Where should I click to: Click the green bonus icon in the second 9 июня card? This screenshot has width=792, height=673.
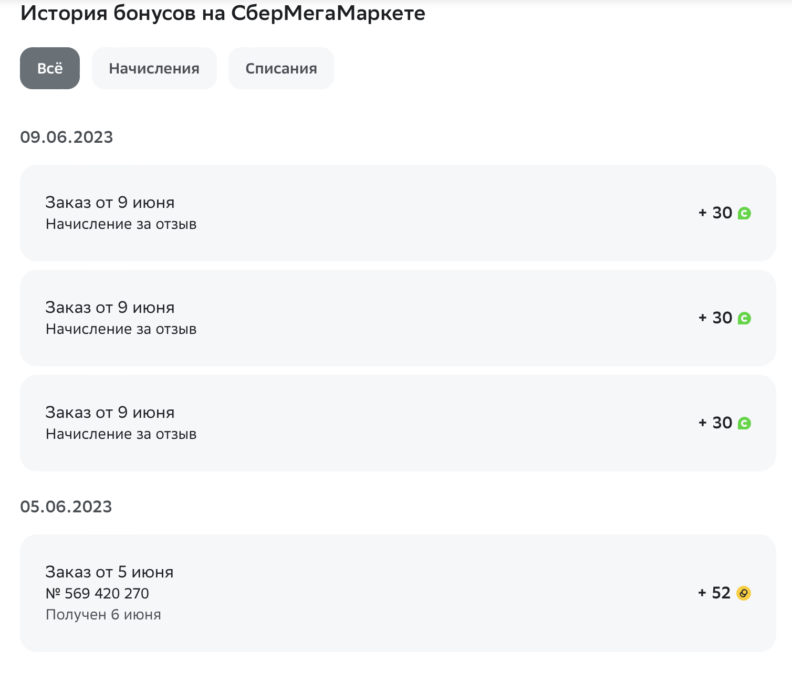click(x=744, y=318)
